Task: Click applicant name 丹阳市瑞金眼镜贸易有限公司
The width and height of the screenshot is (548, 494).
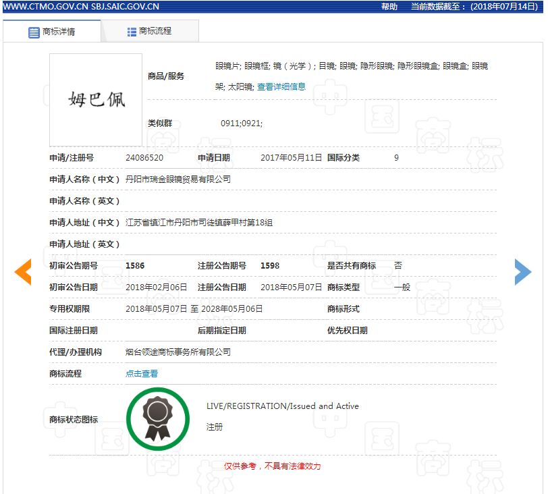Action: (178, 179)
